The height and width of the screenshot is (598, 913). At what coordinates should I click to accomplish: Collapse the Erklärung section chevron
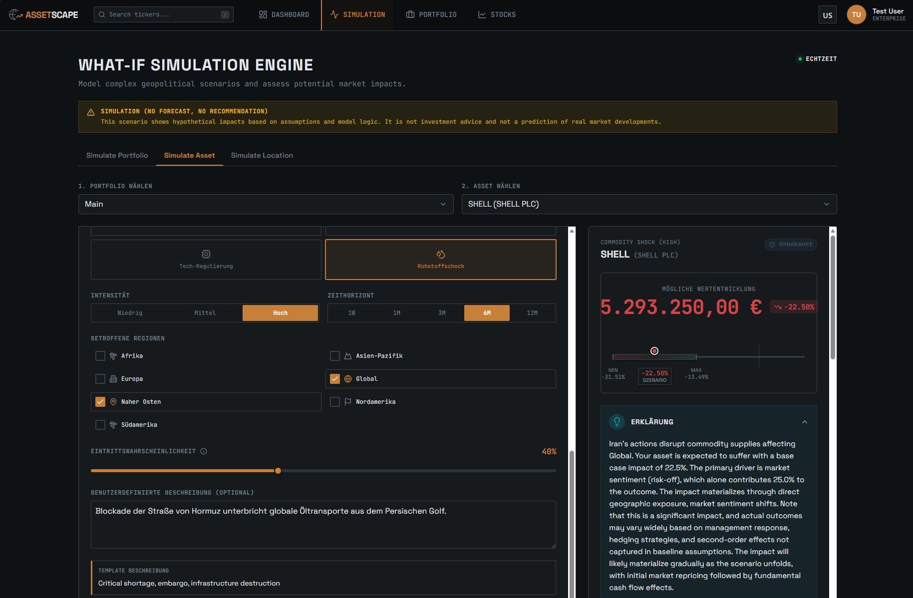coord(805,422)
